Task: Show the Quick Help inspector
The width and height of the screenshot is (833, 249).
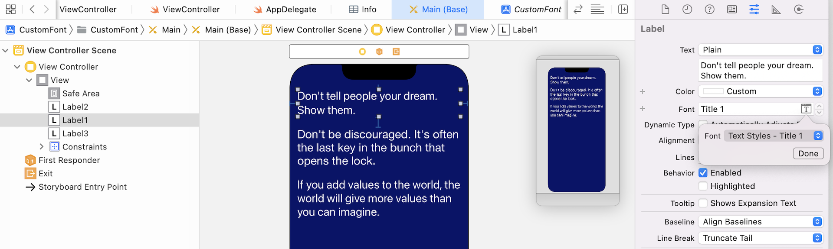Action: [x=709, y=9]
